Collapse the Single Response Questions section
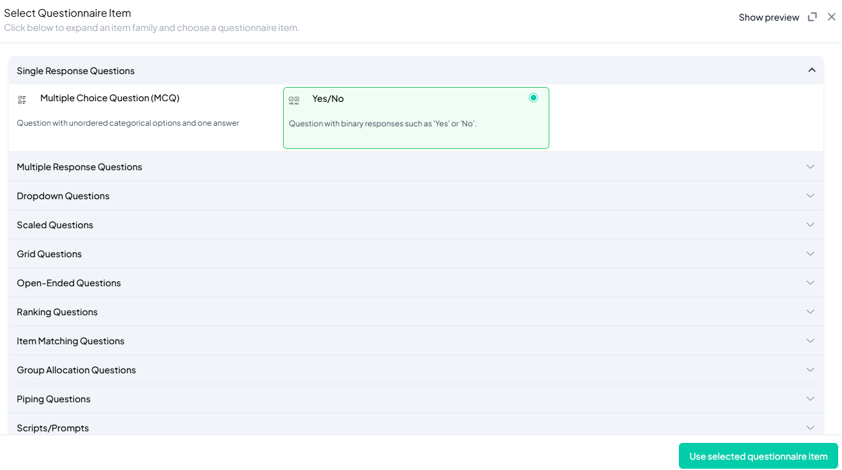 pos(812,70)
